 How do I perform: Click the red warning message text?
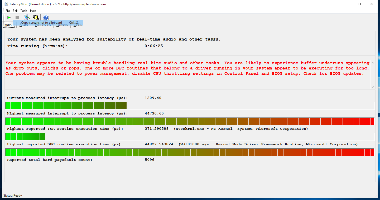(x=187, y=68)
